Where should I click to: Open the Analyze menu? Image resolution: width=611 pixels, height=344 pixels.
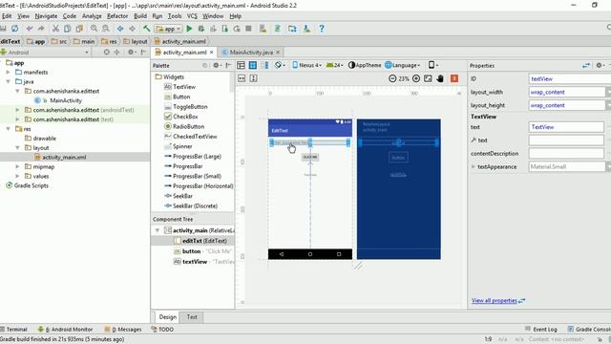[92, 16]
